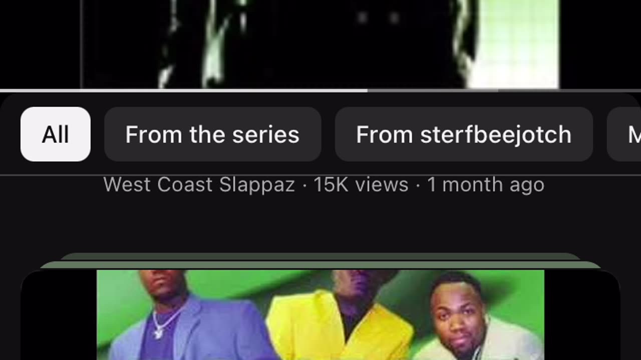This screenshot has width=641, height=360.
Task: Open the thumbnail showing three men in suits
Action: tap(320, 315)
